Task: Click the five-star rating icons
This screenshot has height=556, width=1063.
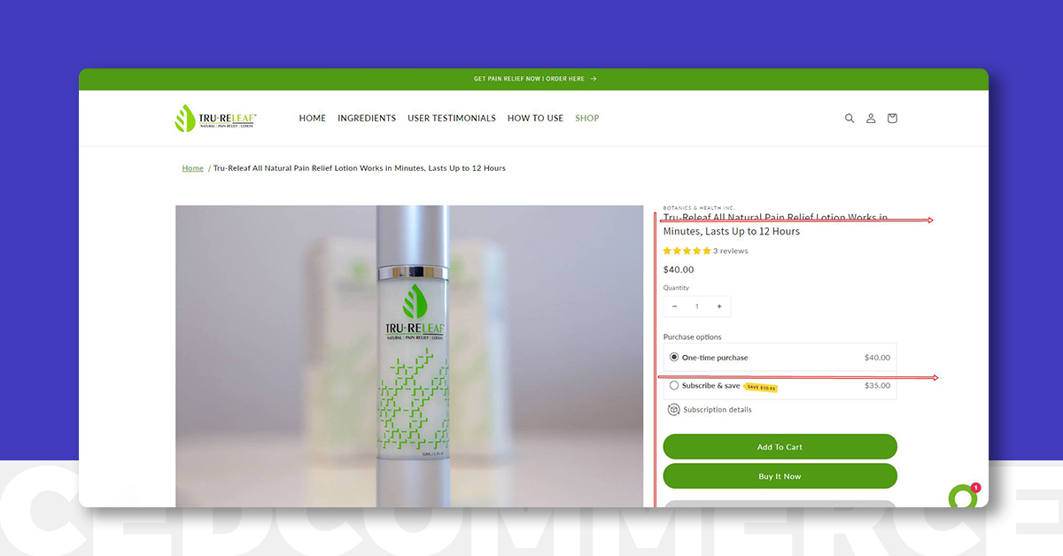Action: [687, 251]
